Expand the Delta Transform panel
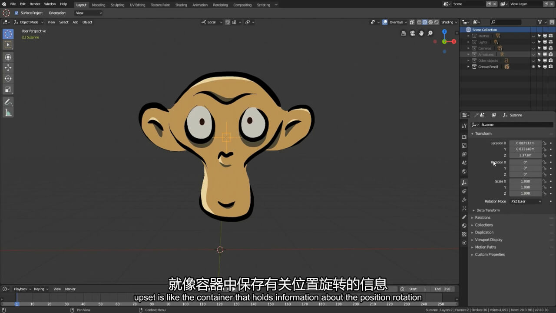The height and width of the screenshot is (313, 556). point(488,210)
